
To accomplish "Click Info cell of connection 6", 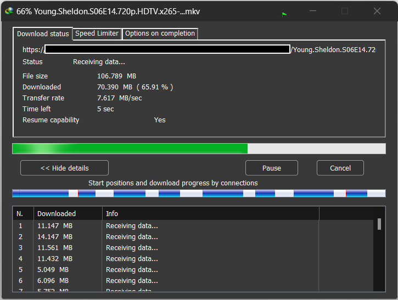I will pyautogui.click(x=211, y=280).
